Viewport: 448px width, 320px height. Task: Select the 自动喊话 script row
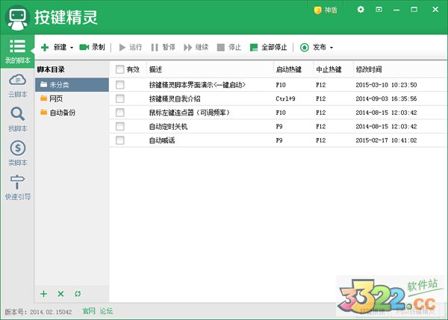click(279, 140)
